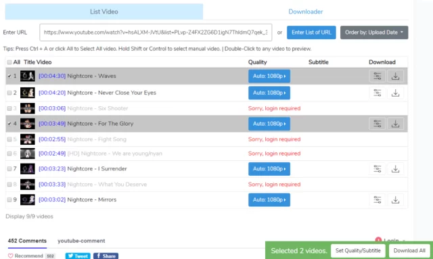The image size is (433, 259).
Task: Click title text Nightcore - Waves
Action: click(x=92, y=76)
